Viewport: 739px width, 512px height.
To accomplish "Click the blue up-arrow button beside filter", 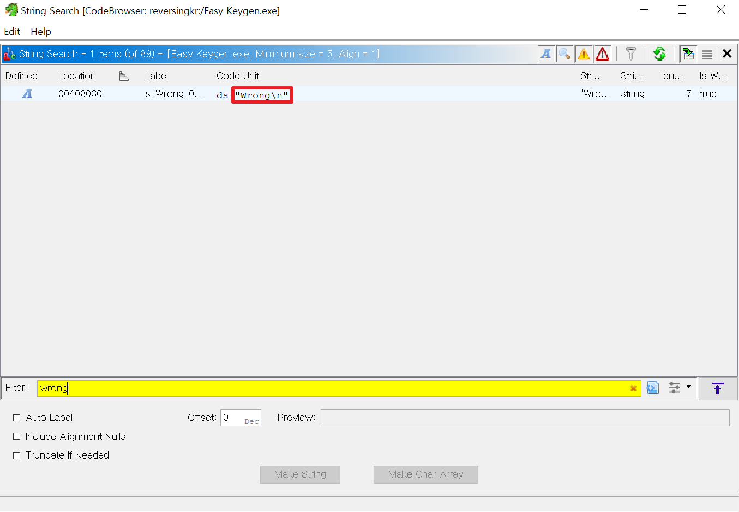I will (718, 388).
